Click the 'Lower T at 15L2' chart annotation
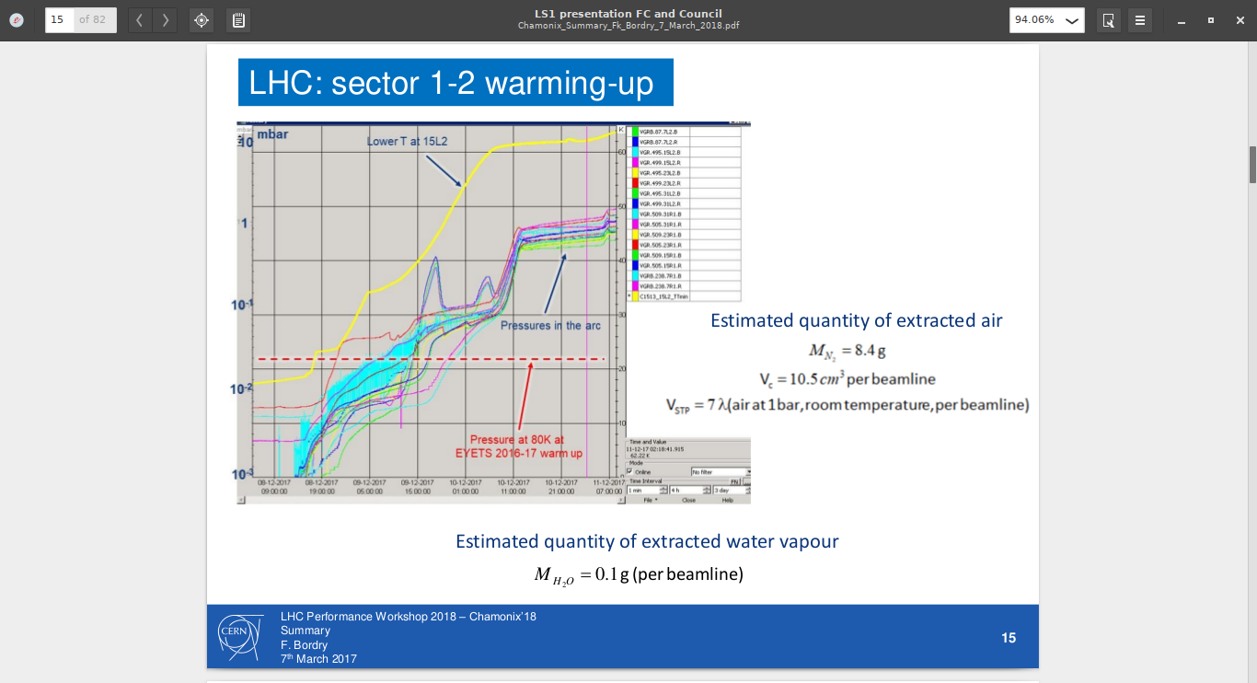Screen dimensions: 1257x683 pyautogui.click(x=409, y=142)
